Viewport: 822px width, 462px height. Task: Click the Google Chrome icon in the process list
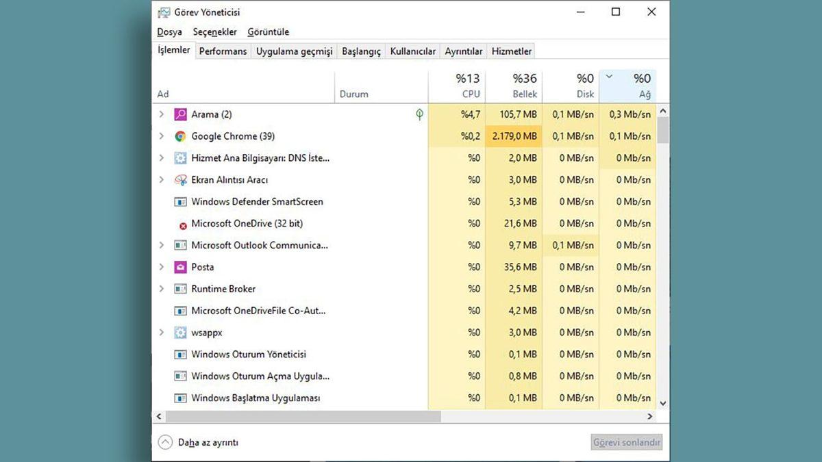pyautogui.click(x=181, y=136)
